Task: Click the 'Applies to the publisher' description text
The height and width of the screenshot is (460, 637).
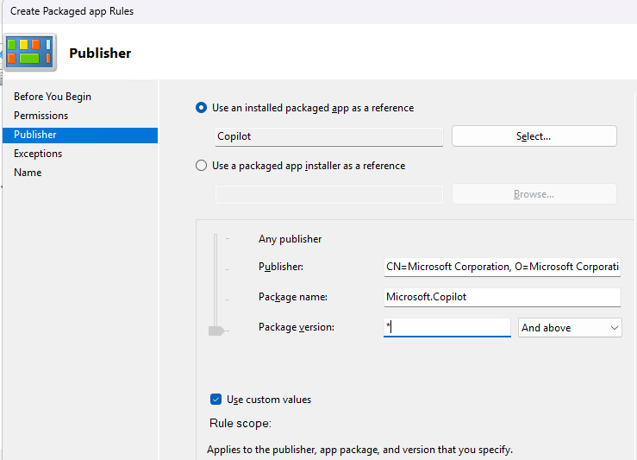Action: [x=359, y=450]
